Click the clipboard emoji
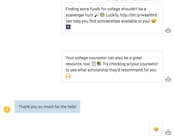 (x=94, y=64)
